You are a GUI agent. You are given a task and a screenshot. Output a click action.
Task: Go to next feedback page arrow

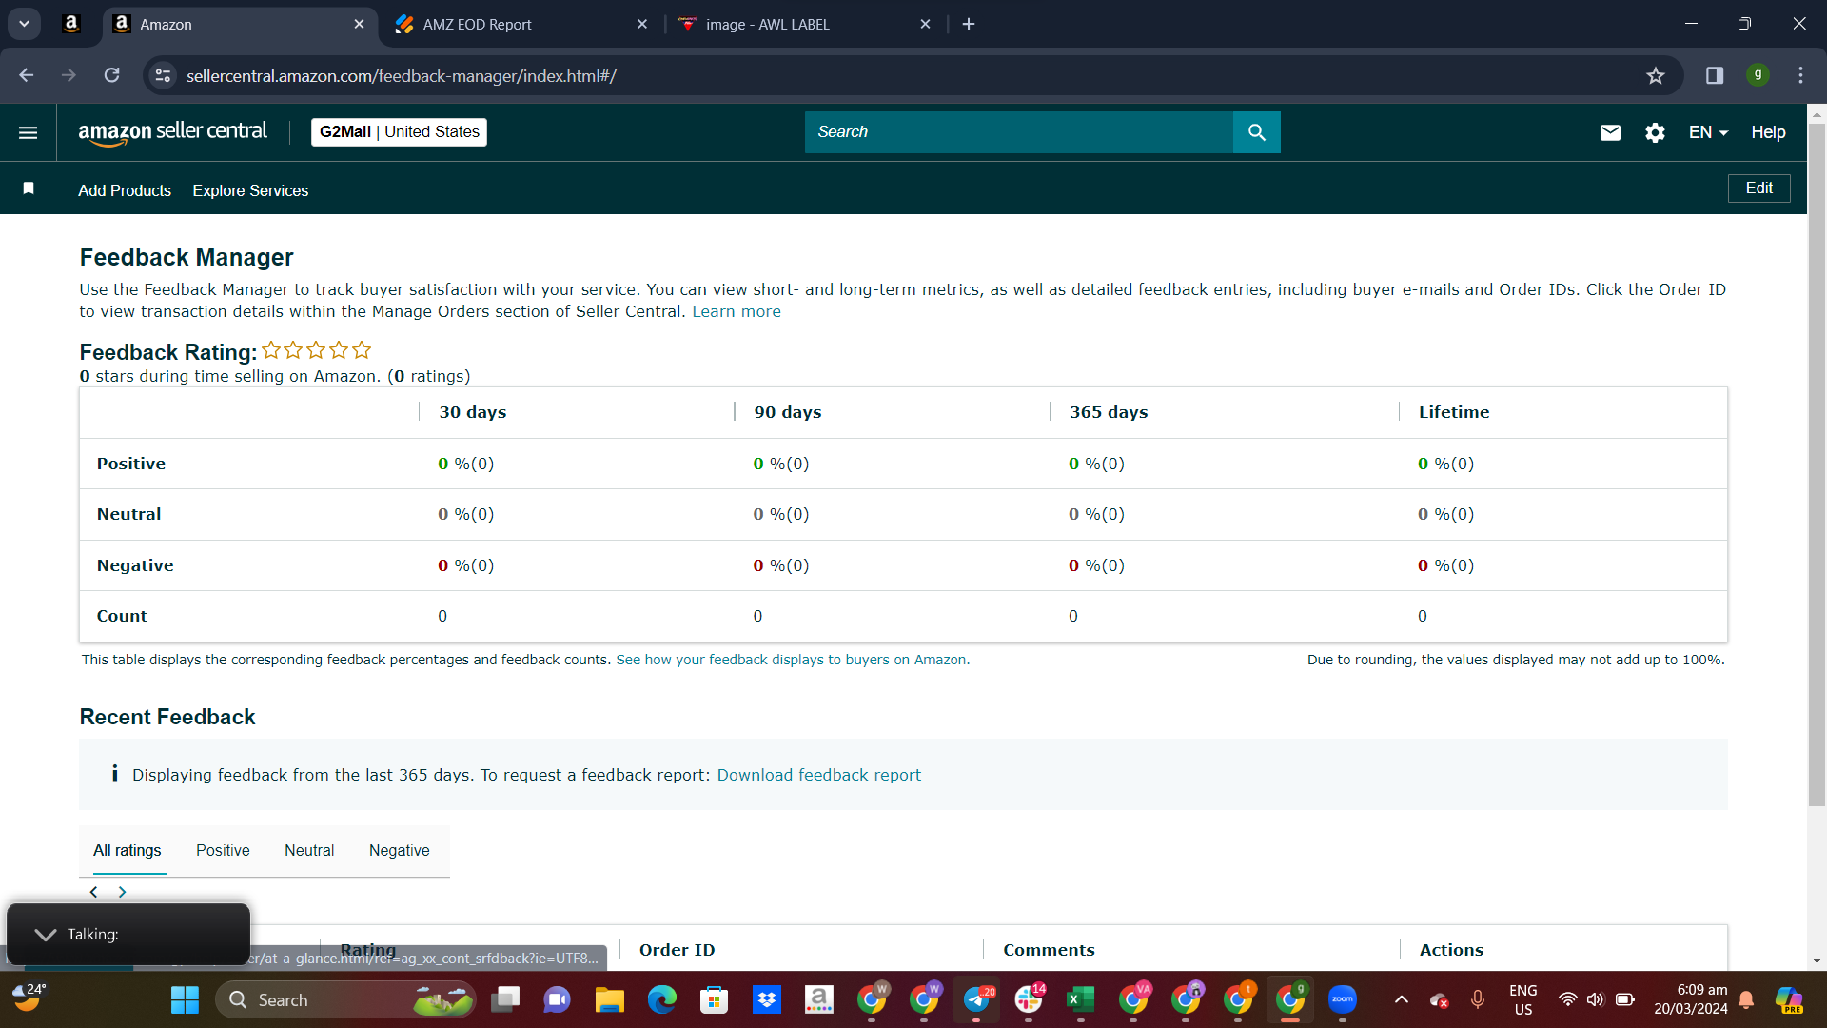coord(122,892)
